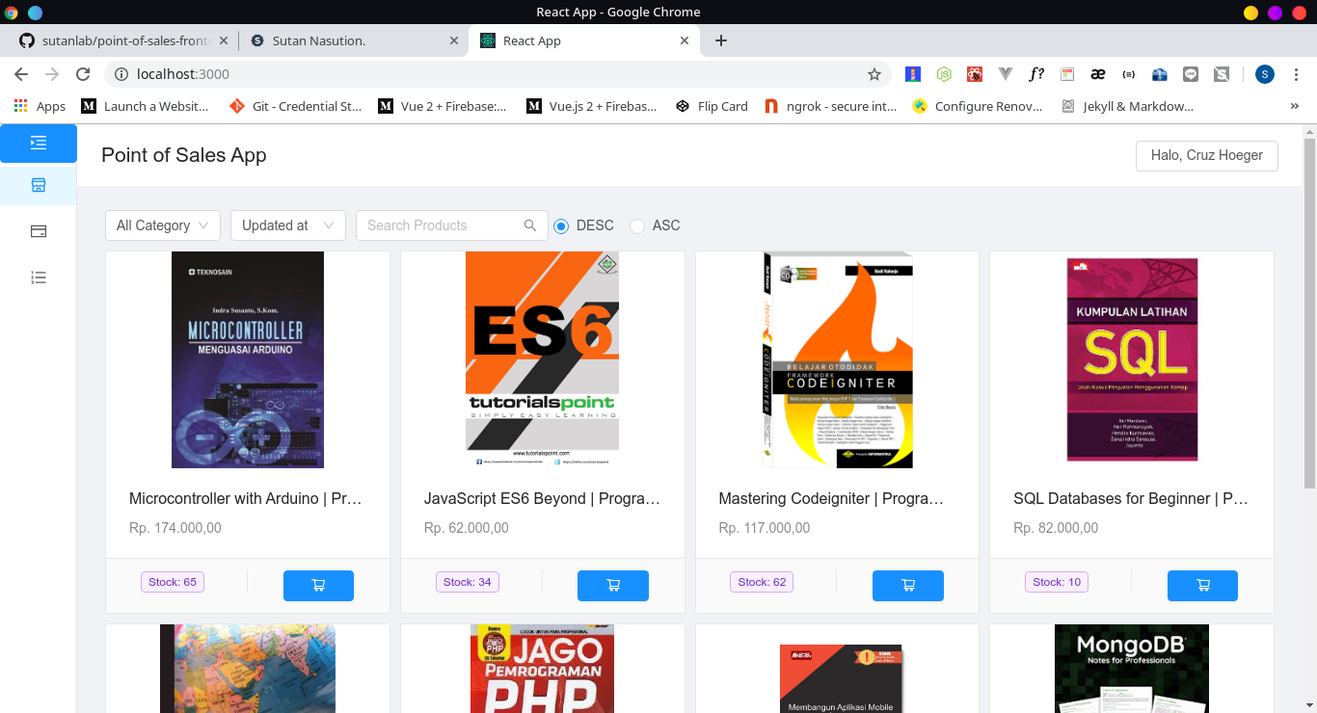Viewport: 1317px width, 713px height.
Task: Open the All Category dropdown
Action: (163, 225)
